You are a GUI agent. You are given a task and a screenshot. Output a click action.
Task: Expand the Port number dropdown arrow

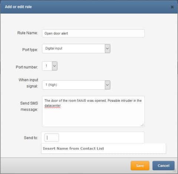click(55, 66)
